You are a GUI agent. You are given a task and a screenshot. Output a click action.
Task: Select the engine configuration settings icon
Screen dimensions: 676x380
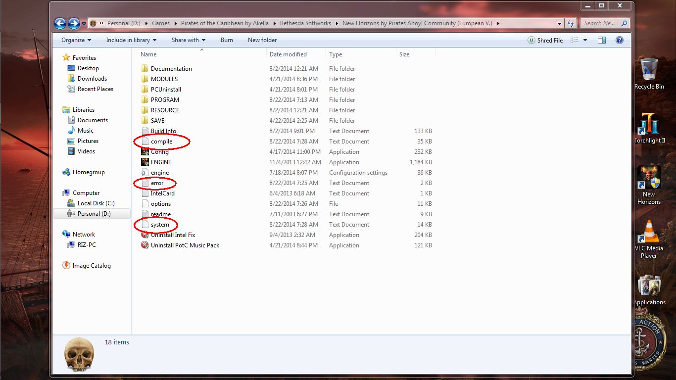pos(145,172)
